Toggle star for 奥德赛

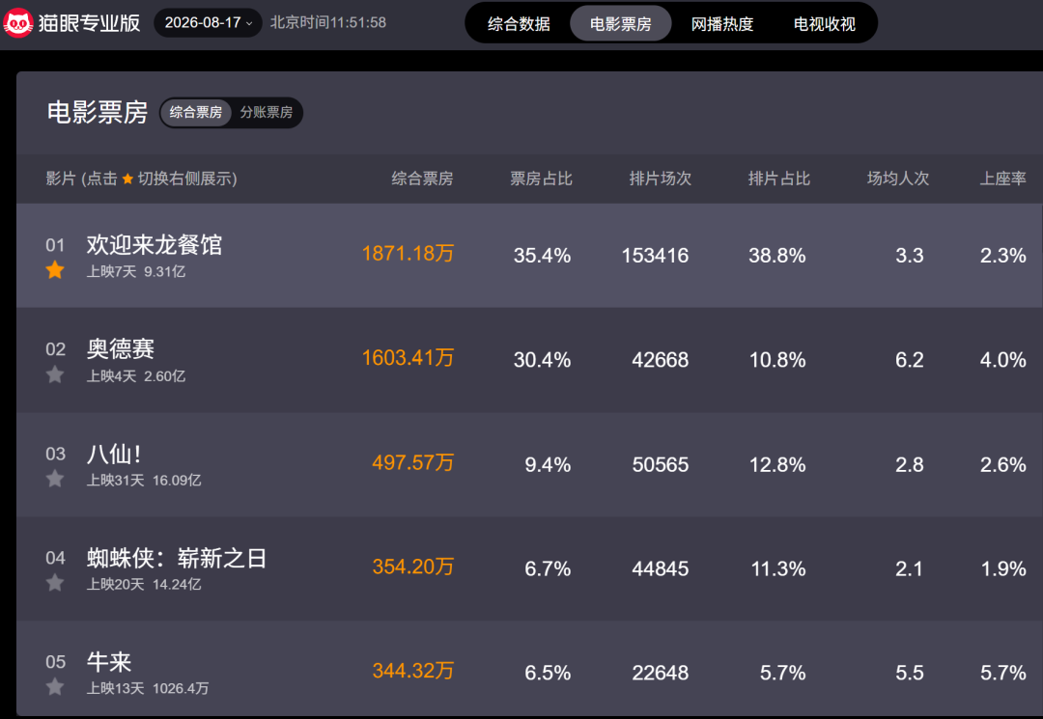coord(55,374)
